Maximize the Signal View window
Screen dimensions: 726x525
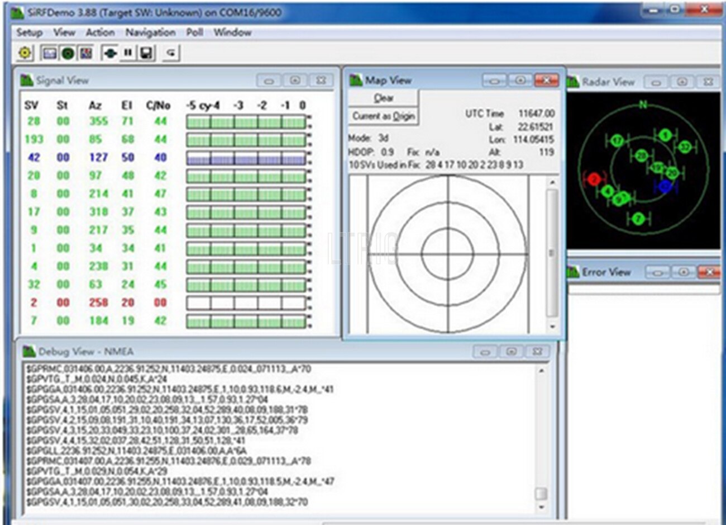[x=295, y=81]
